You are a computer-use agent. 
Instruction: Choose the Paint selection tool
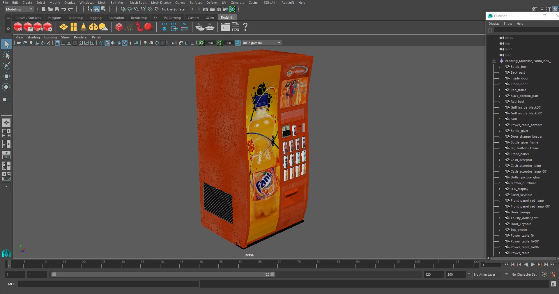point(6,65)
